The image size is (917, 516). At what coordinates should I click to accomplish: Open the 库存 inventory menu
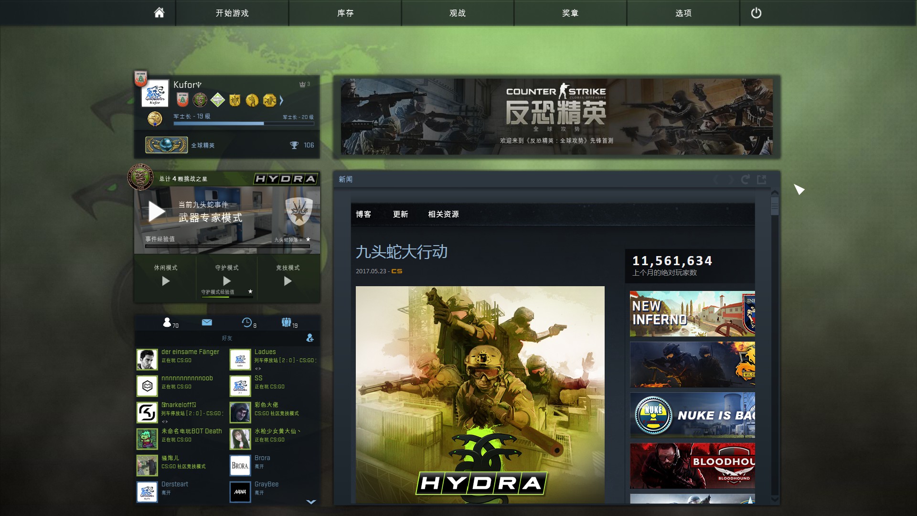[345, 13]
